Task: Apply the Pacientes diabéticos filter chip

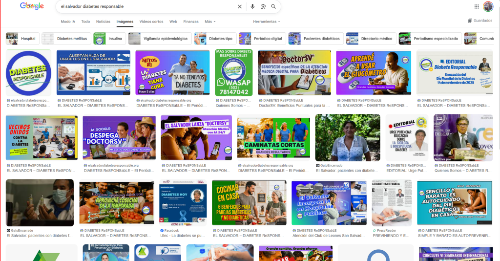Action: [x=315, y=39]
